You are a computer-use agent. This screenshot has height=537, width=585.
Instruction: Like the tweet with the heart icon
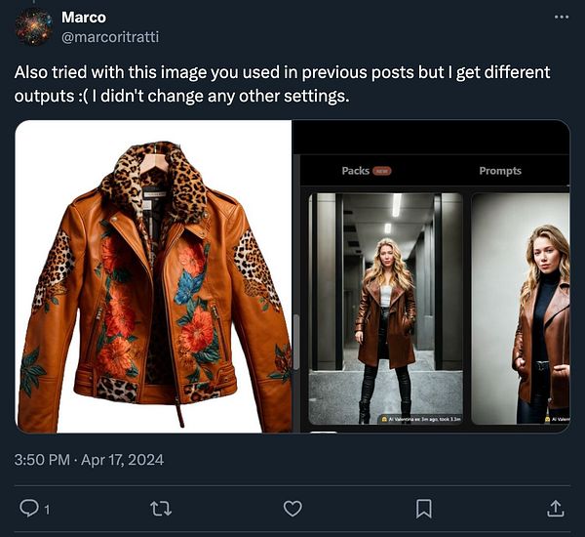click(x=292, y=508)
